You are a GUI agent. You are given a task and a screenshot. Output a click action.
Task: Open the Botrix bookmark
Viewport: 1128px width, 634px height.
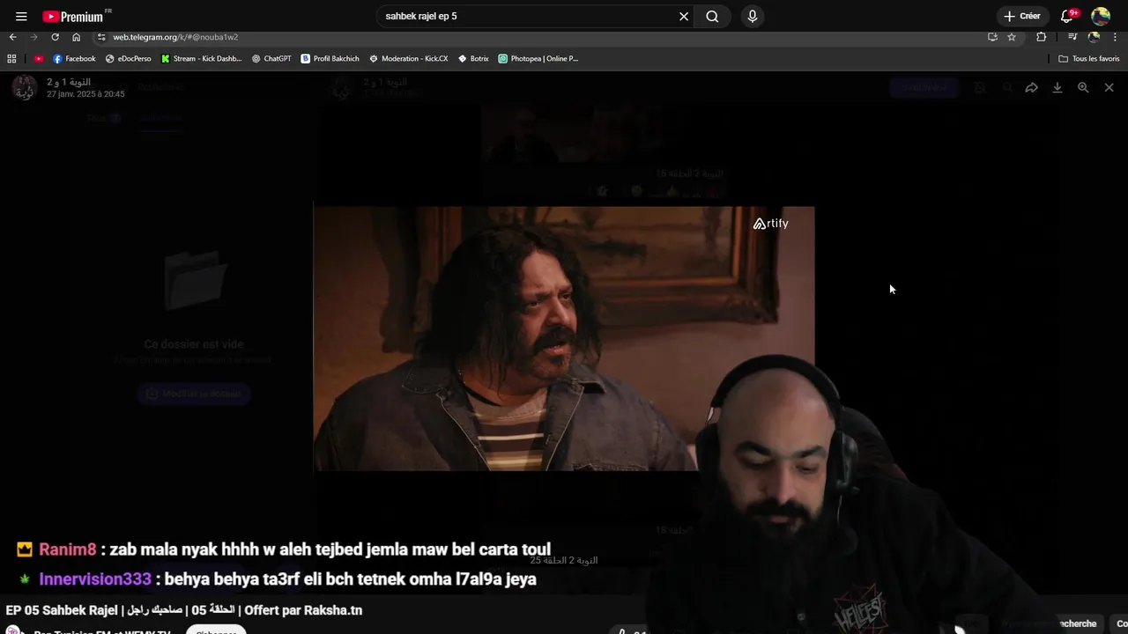click(x=473, y=58)
